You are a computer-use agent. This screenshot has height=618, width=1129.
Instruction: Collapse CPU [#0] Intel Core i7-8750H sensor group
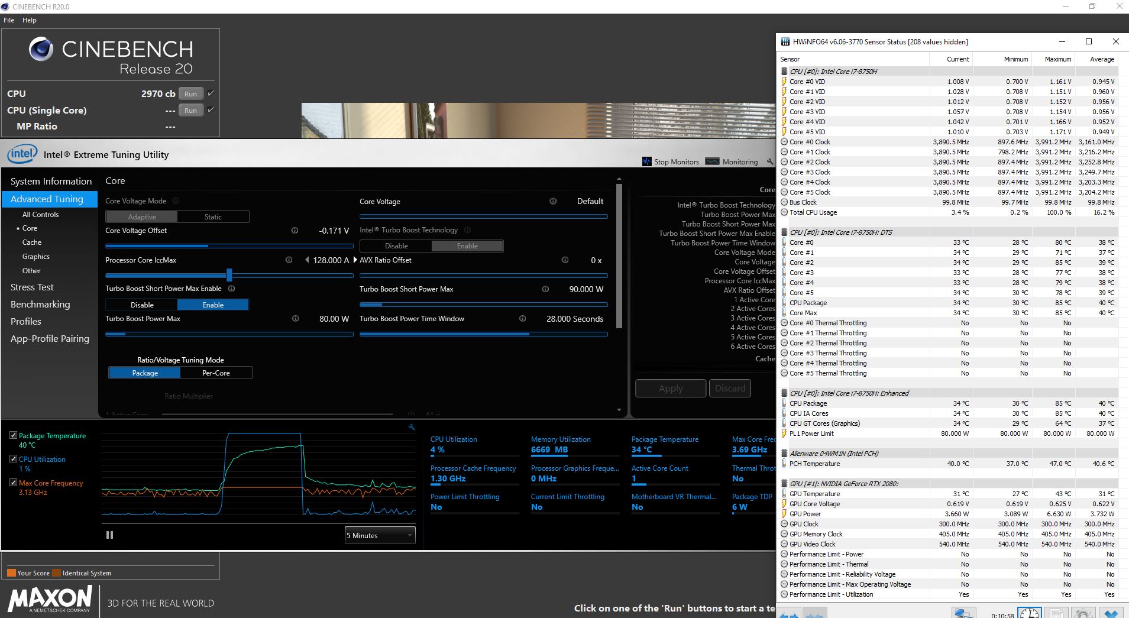(x=784, y=72)
